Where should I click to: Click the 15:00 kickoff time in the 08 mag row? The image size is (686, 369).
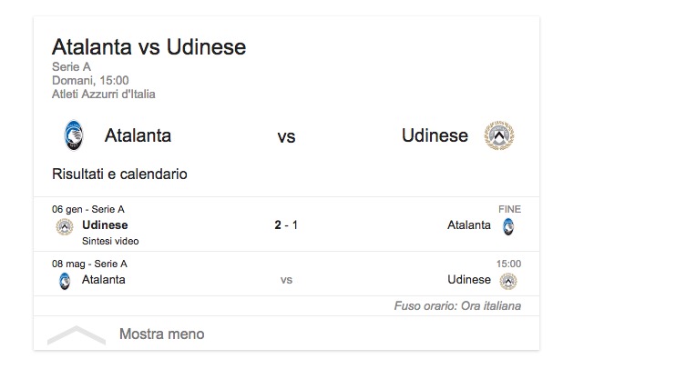tap(508, 264)
